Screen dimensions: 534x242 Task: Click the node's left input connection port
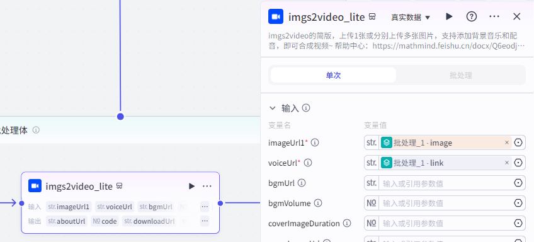tap(21, 203)
